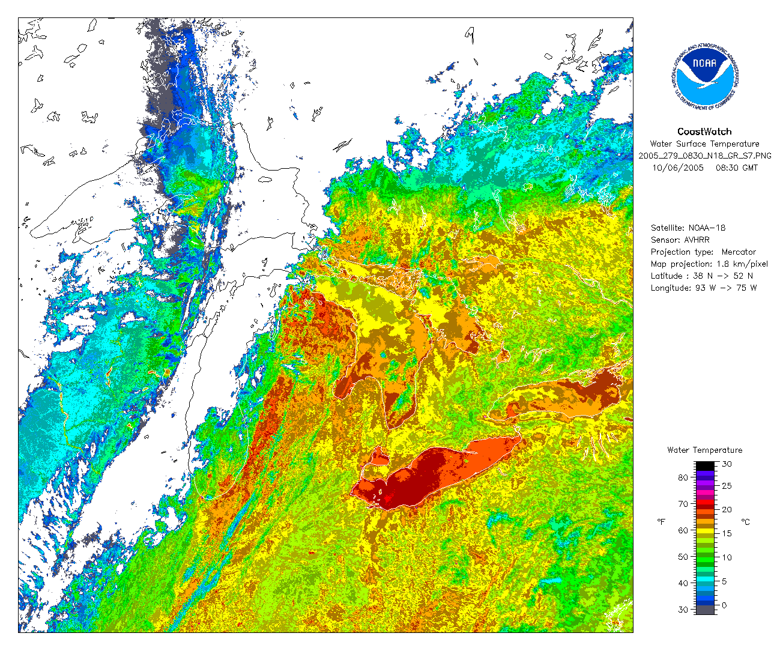Click the filename 2005_279_0830_N18_GR_S7.PNG
The width and height of the screenshot is (777, 651).
[x=704, y=156]
